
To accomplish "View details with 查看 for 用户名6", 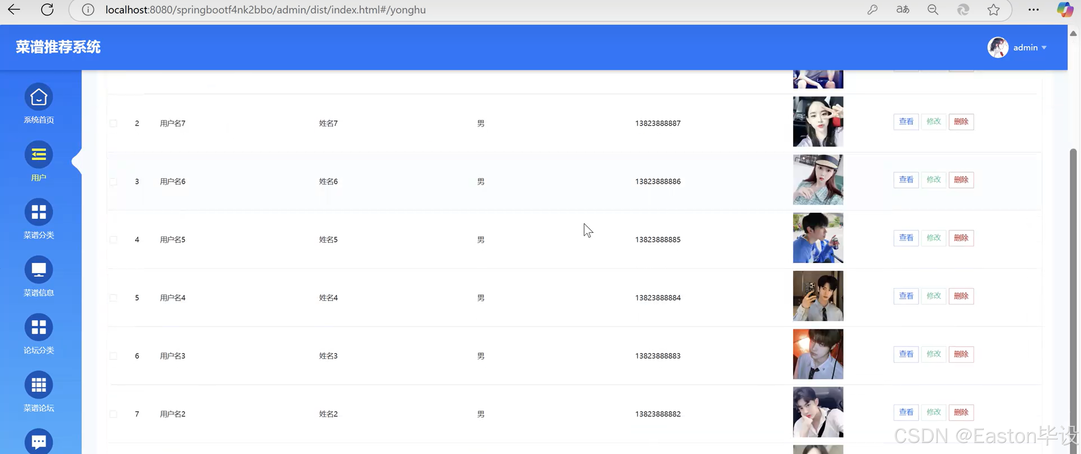I will (906, 180).
